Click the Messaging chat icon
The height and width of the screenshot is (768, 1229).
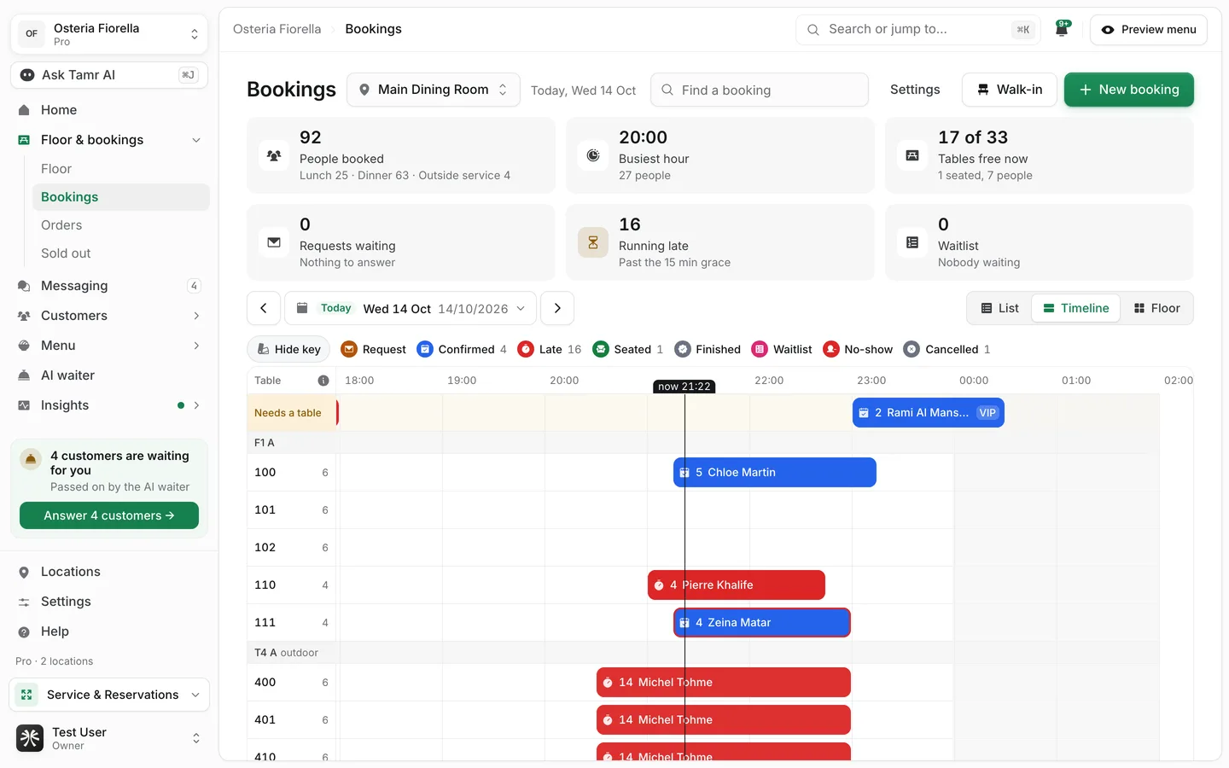click(24, 286)
